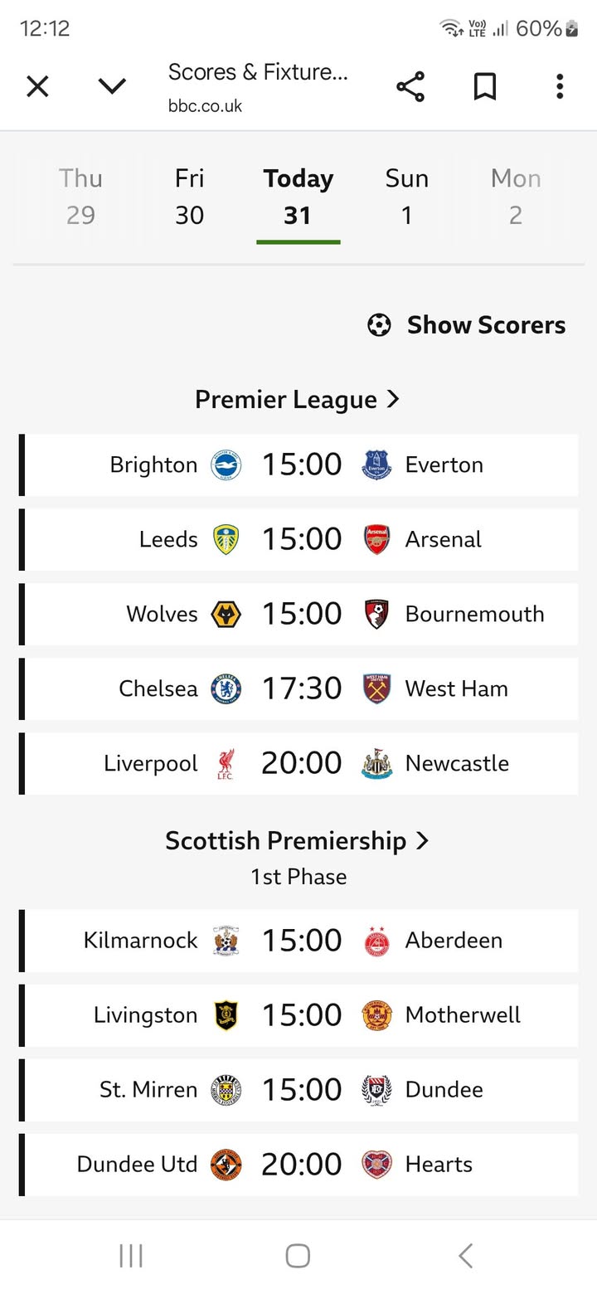The height and width of the screenshot is (1294, 597).
Task: Select the Fri 30 date tab
Action: tap(189, 197)
